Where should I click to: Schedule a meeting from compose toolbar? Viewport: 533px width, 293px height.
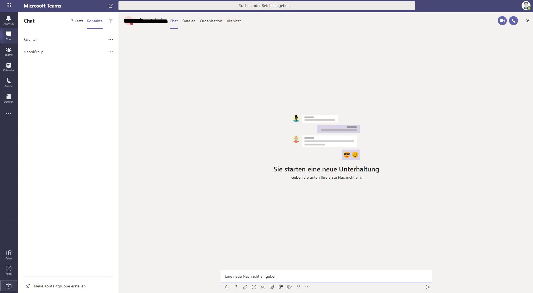tap(281, 287)
